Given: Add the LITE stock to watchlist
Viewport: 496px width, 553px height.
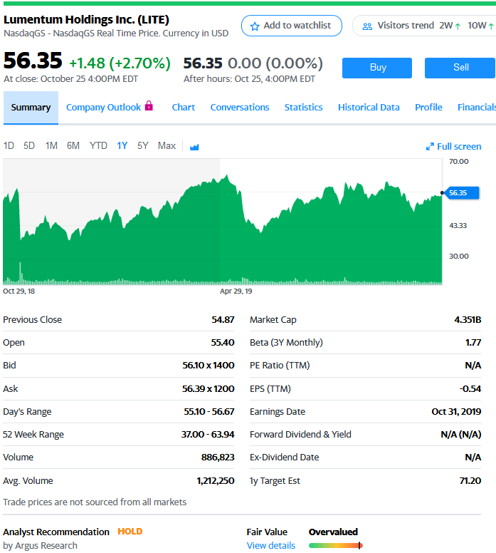Looking at the screenshot, I should 291,26.
